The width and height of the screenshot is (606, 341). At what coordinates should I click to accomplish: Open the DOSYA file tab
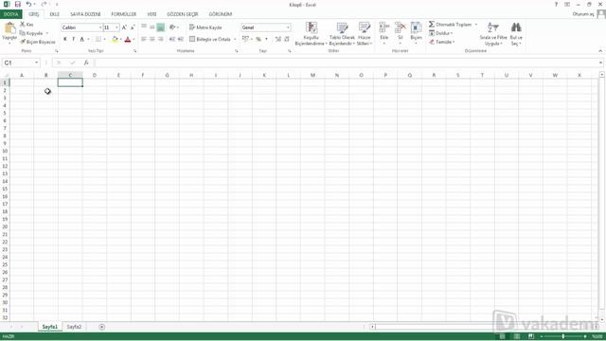point(11,14)
